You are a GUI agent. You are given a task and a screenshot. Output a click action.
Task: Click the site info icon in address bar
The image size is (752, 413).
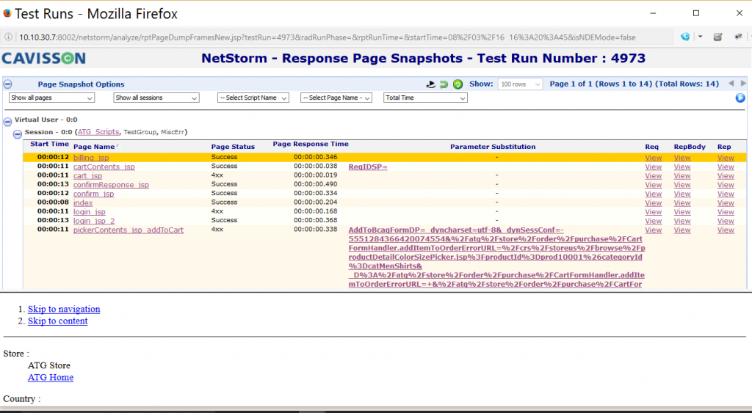click(x=8, y=37)
